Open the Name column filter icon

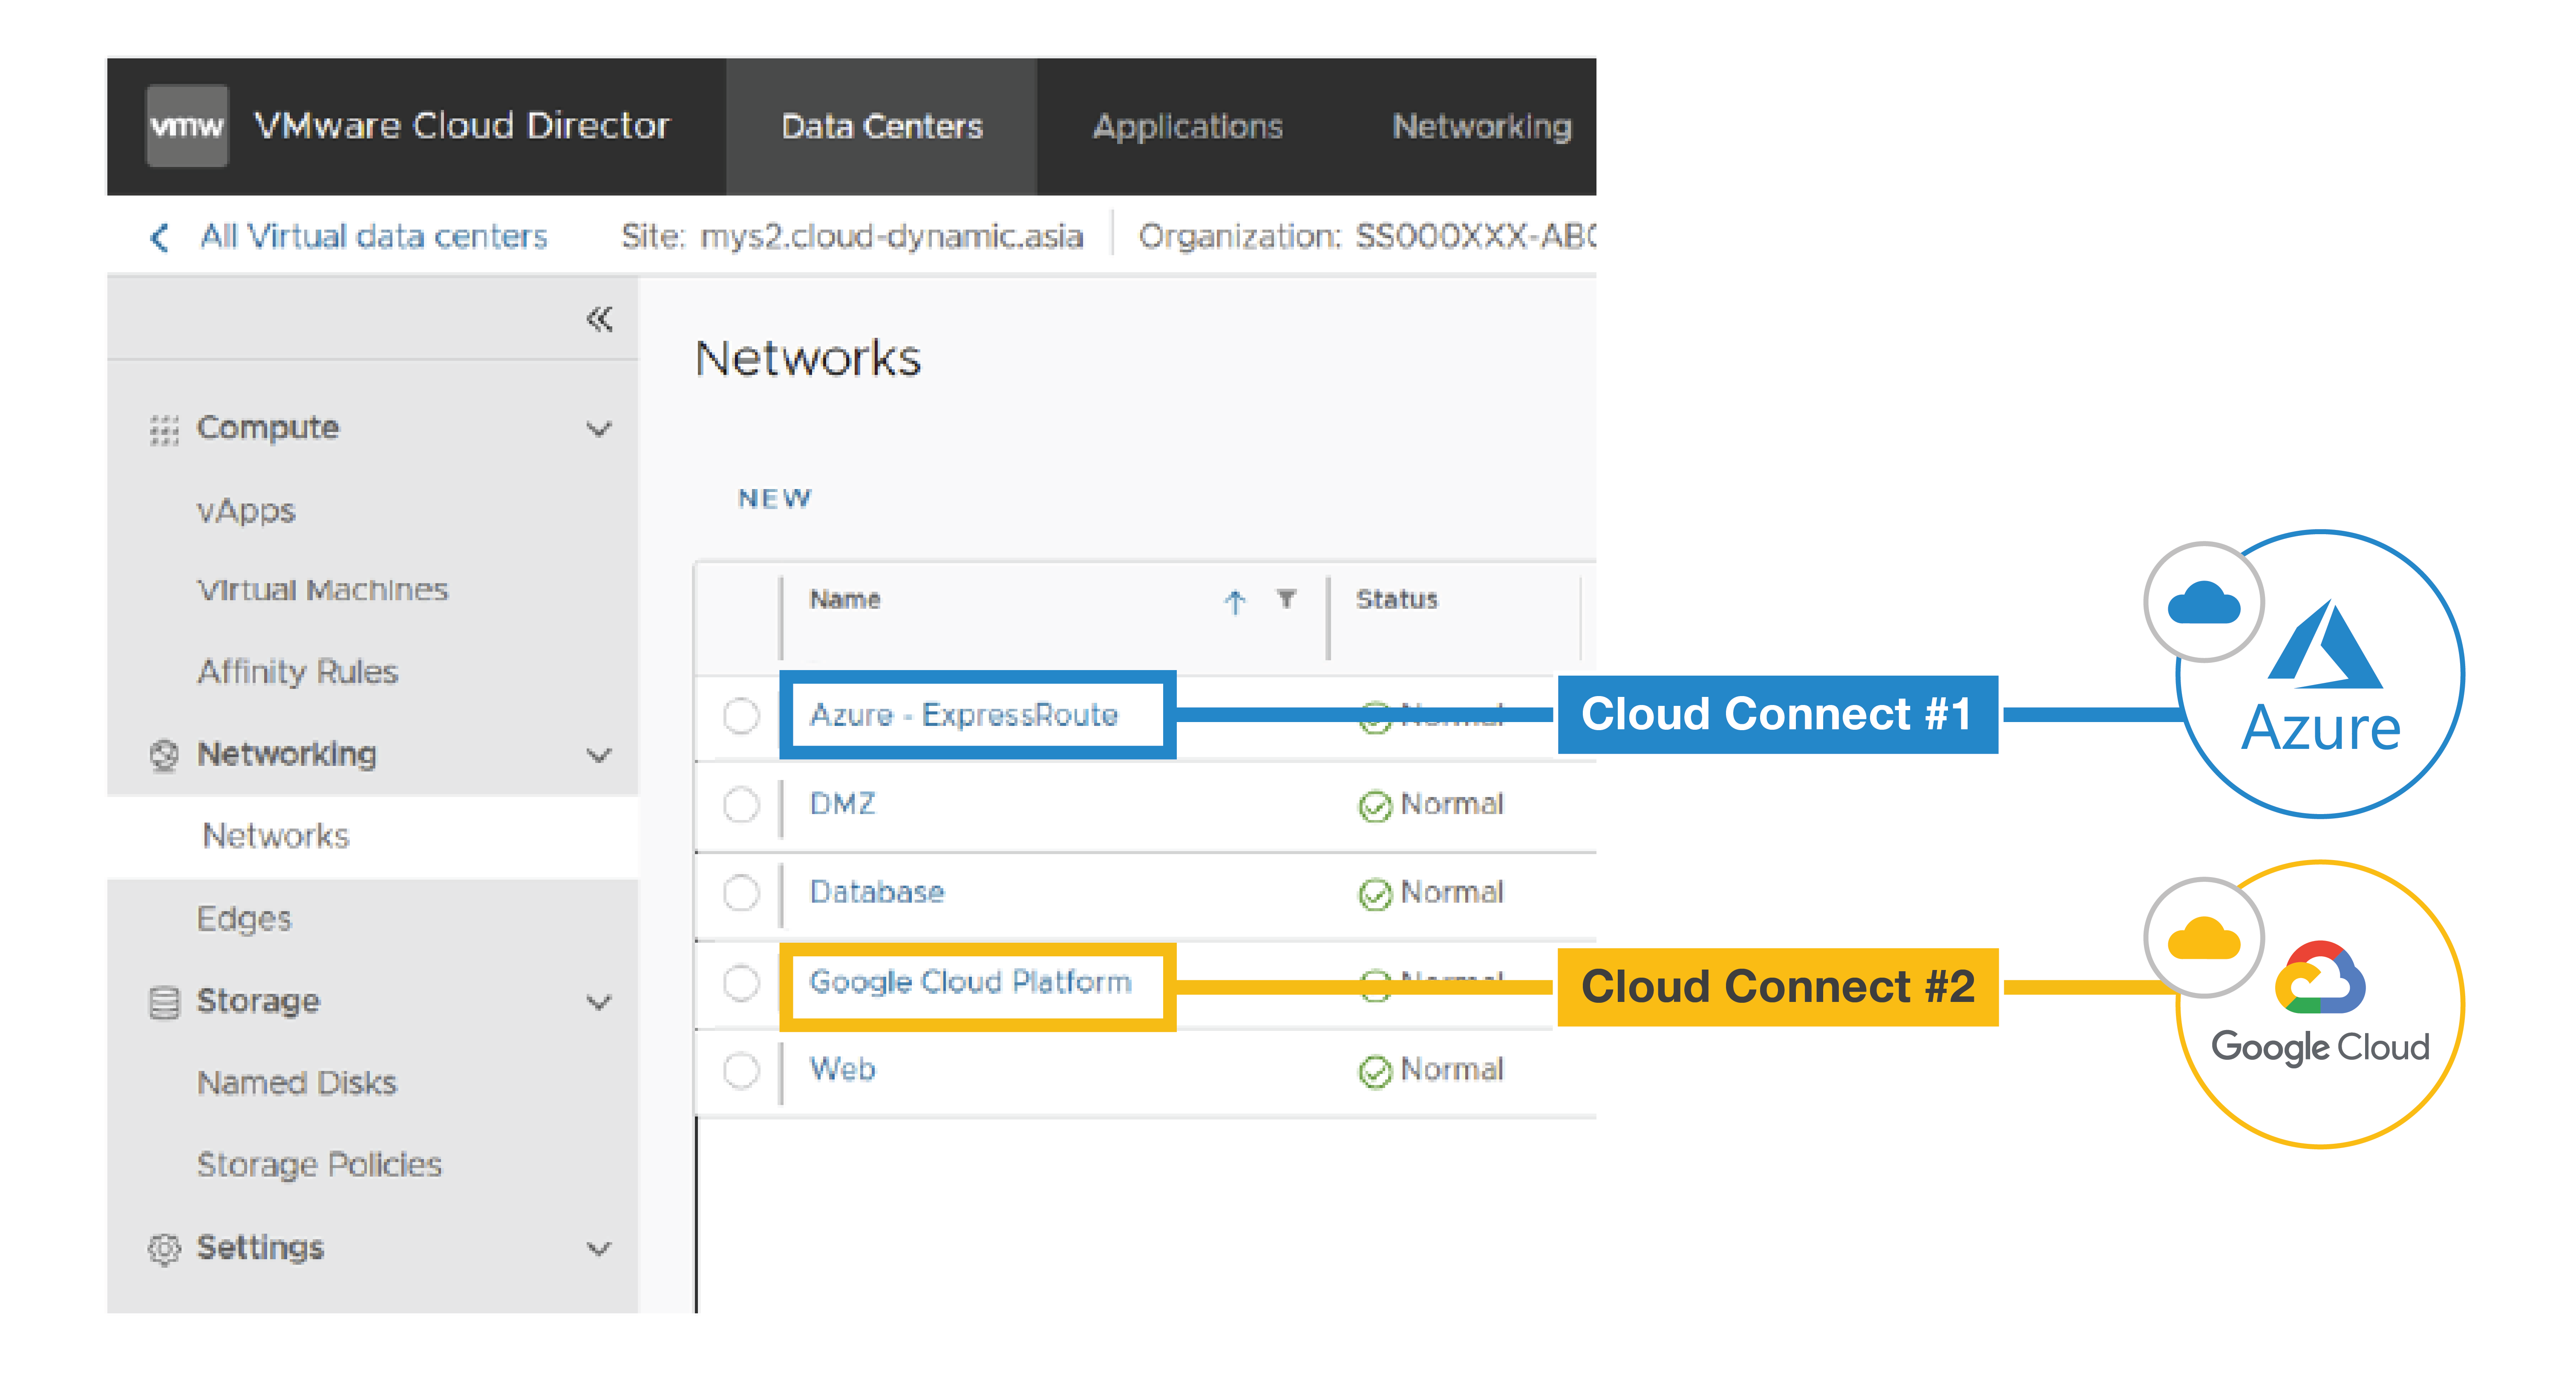tap(1287, 599)
